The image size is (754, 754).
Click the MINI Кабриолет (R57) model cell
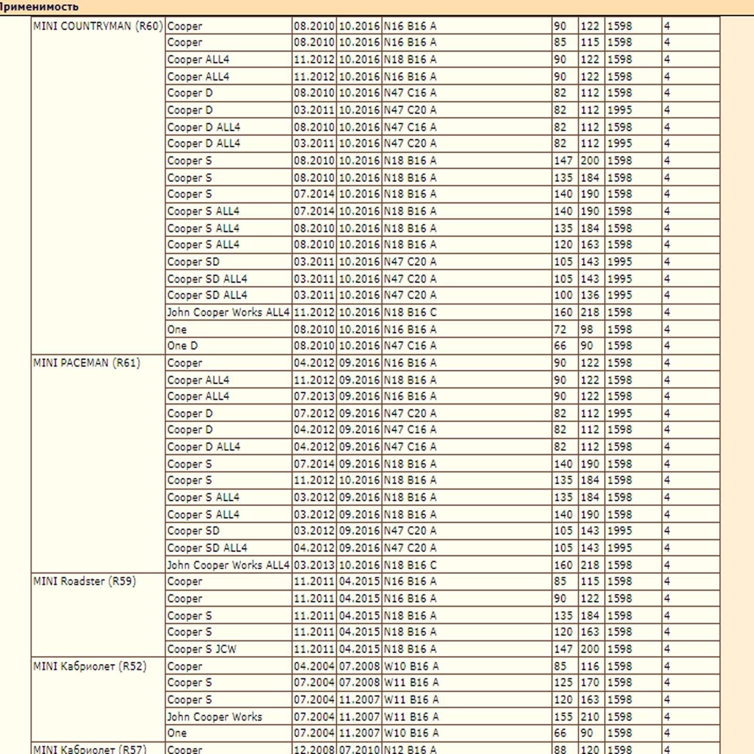pyautogui.click(x=90, y=748)
